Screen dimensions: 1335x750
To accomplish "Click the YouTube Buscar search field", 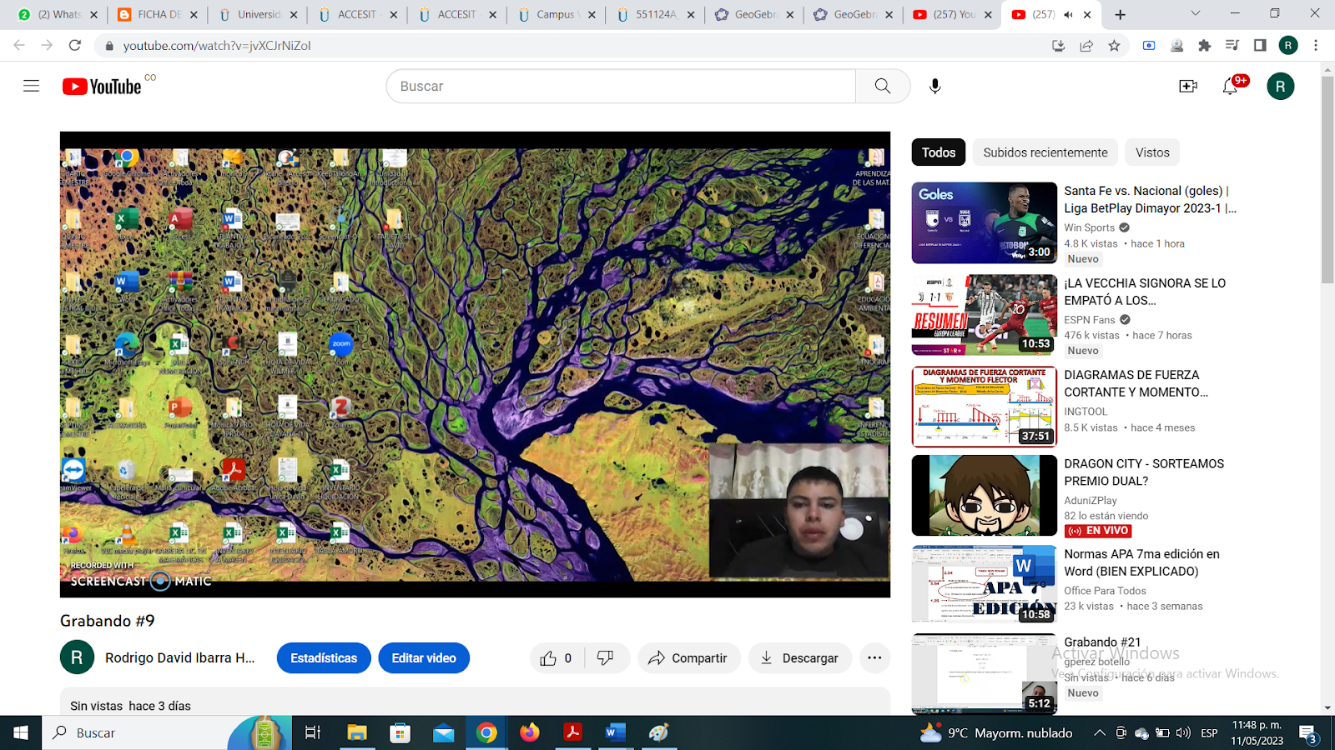I will [621, 86].
